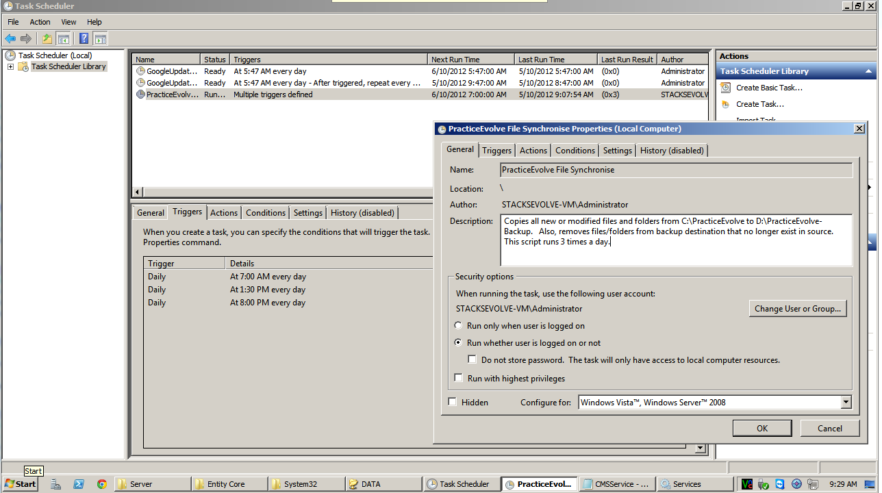Switch to the Entity Core taskbar button

pyautogui.click(x=230, y=484)
